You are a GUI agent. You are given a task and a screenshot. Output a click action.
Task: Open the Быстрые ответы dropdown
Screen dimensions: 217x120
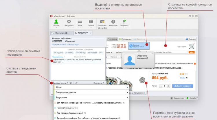pos(60,83)
